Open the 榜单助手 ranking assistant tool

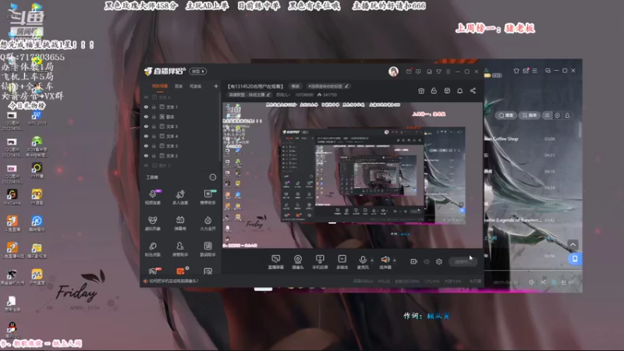point(207,197)
